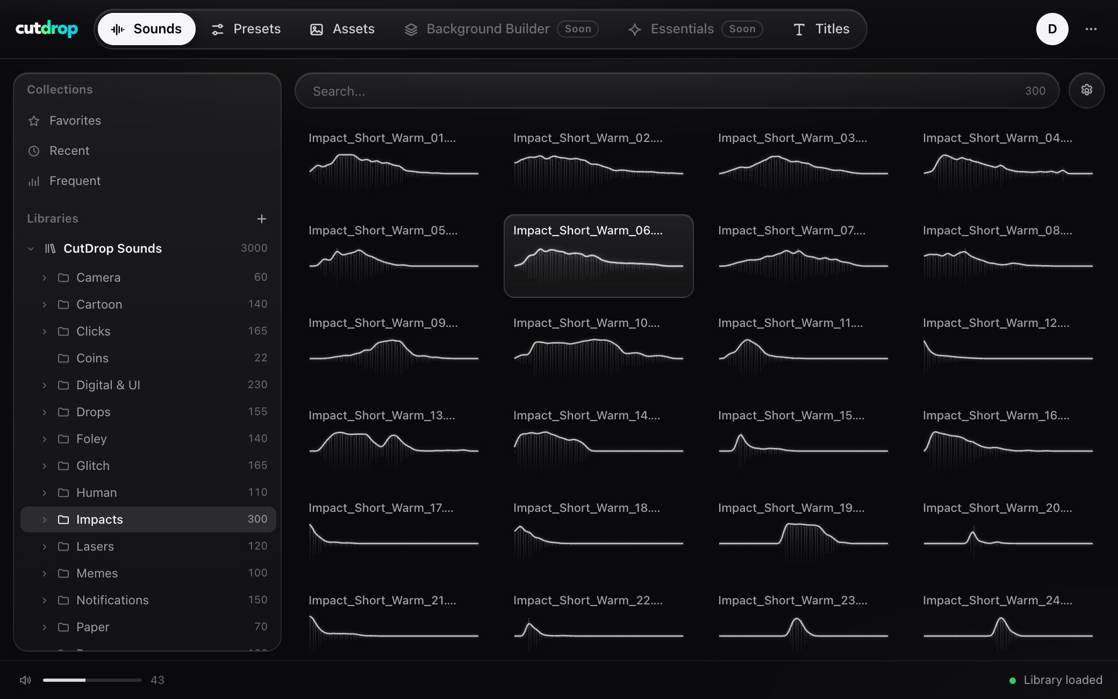Adjust the volume slider

pos(92,680)
